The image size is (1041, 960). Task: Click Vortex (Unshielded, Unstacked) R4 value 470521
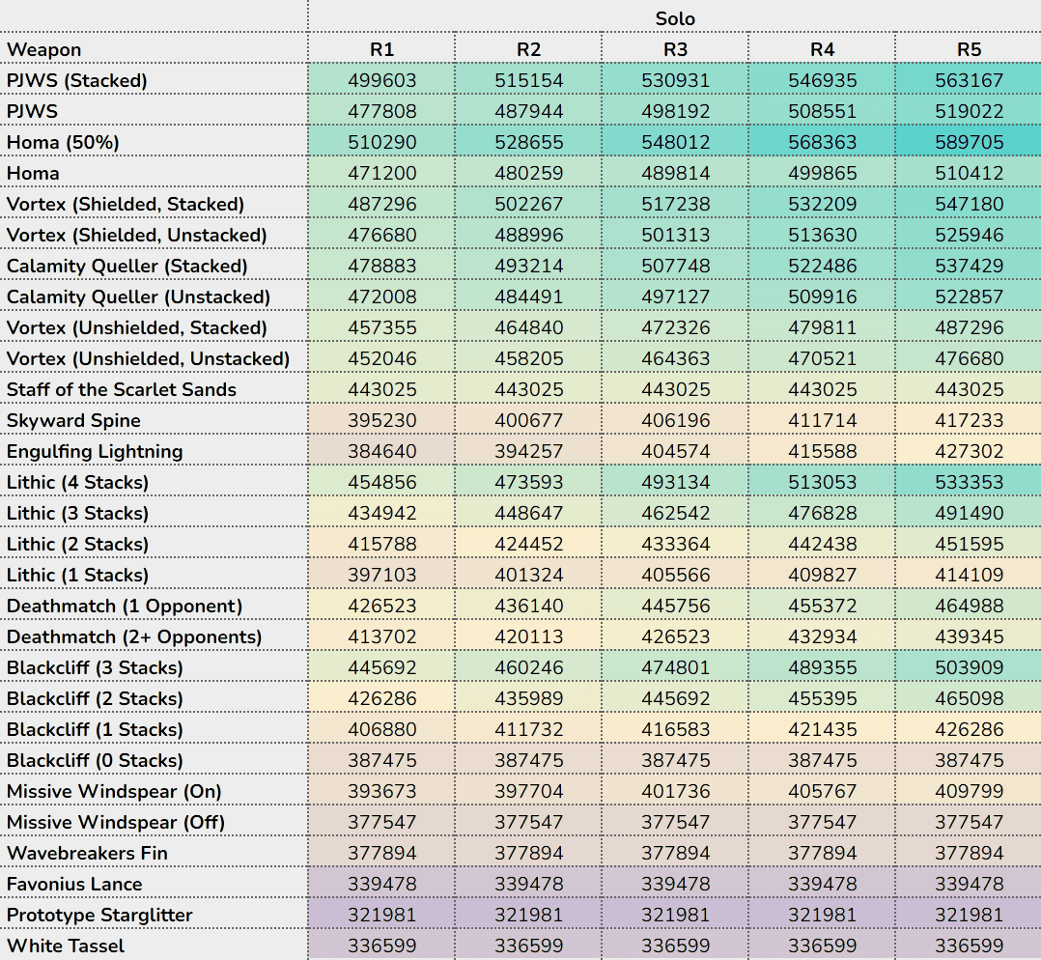click(822, 358)
